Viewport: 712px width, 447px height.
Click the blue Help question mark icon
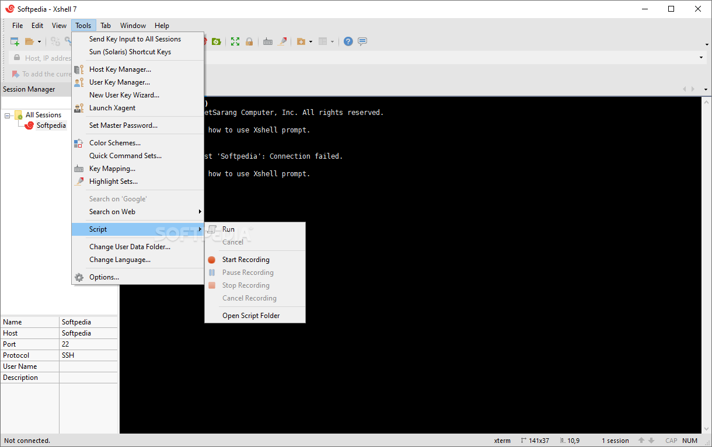pyautogui.click(x=348, y=41)
